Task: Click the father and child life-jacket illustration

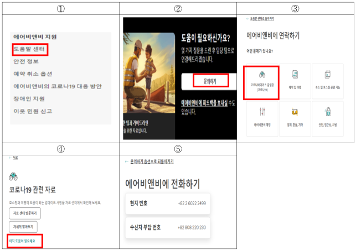Action: tap(149, 73)
